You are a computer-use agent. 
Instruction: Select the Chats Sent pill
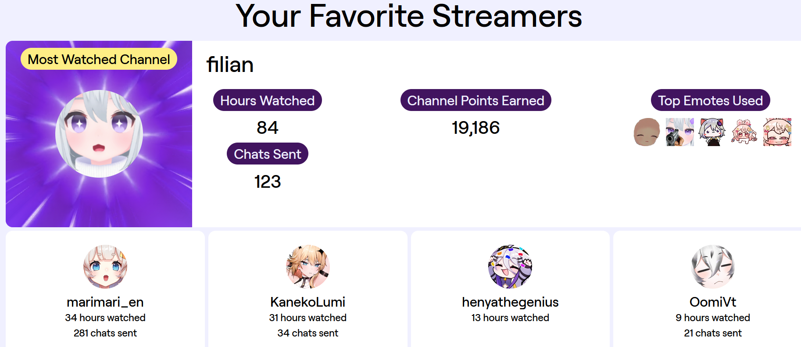[268, 154]
